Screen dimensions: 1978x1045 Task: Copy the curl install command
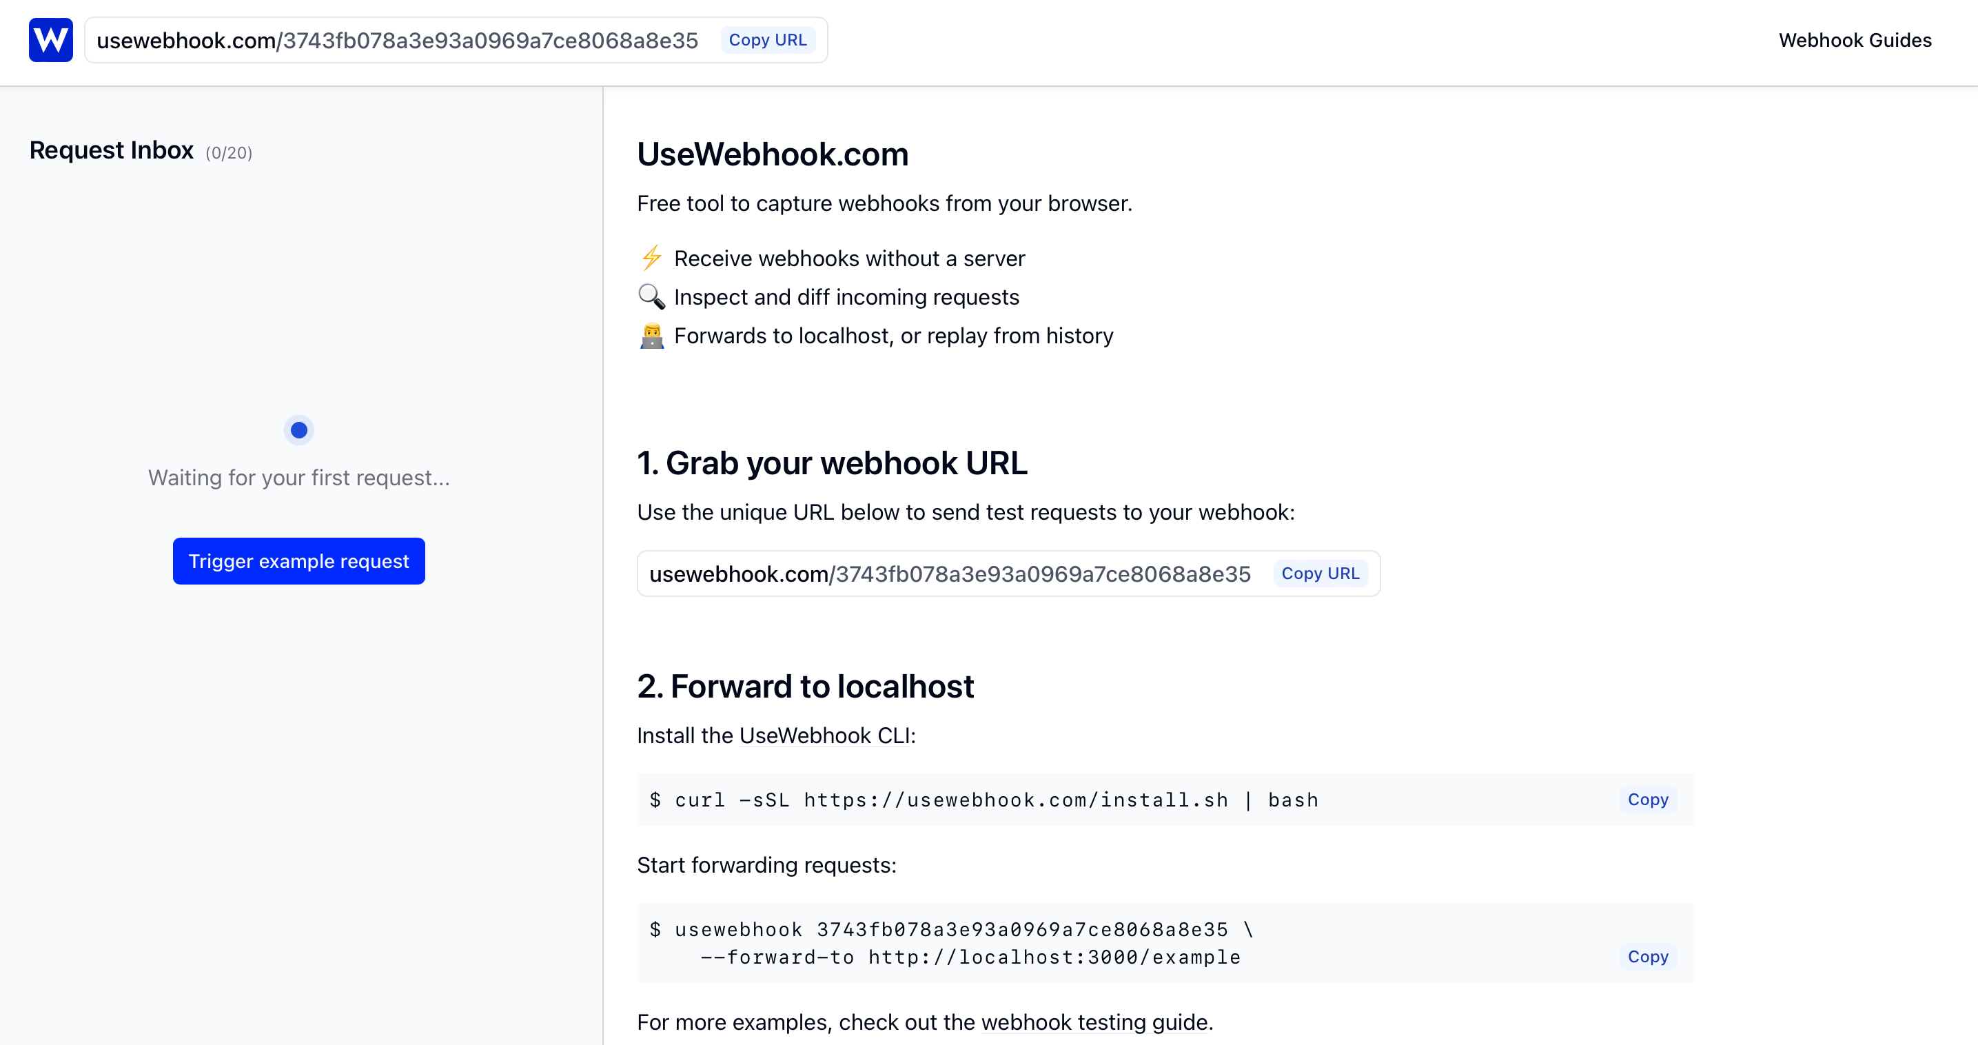tap(1648, 800)
